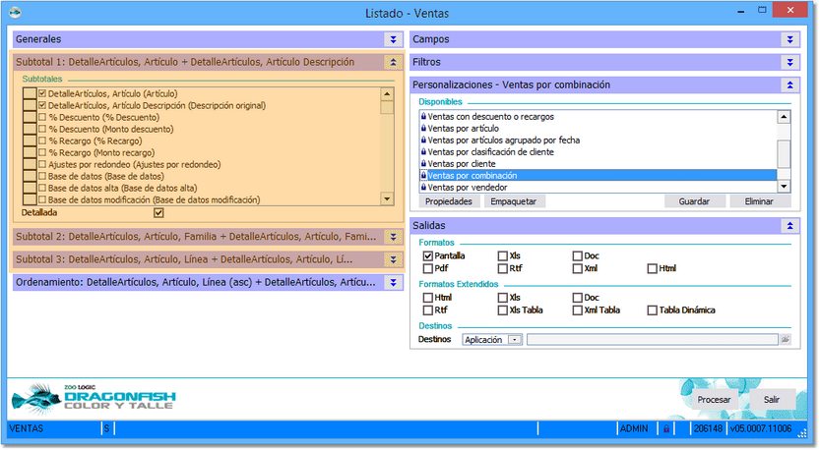Click the browse icon next to Destinos field
The width and height of the screenshot is (819, 450).
(x=785, y=339)
